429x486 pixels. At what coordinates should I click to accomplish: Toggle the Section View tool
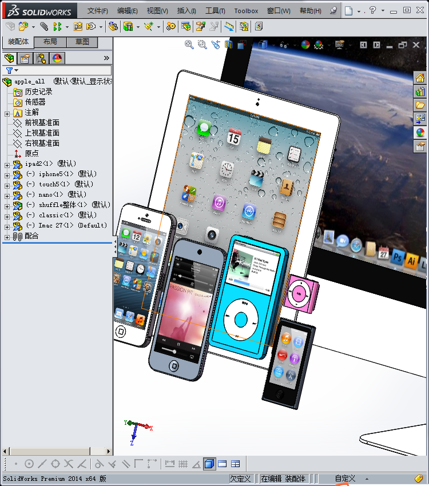click(x=229, y=45)
